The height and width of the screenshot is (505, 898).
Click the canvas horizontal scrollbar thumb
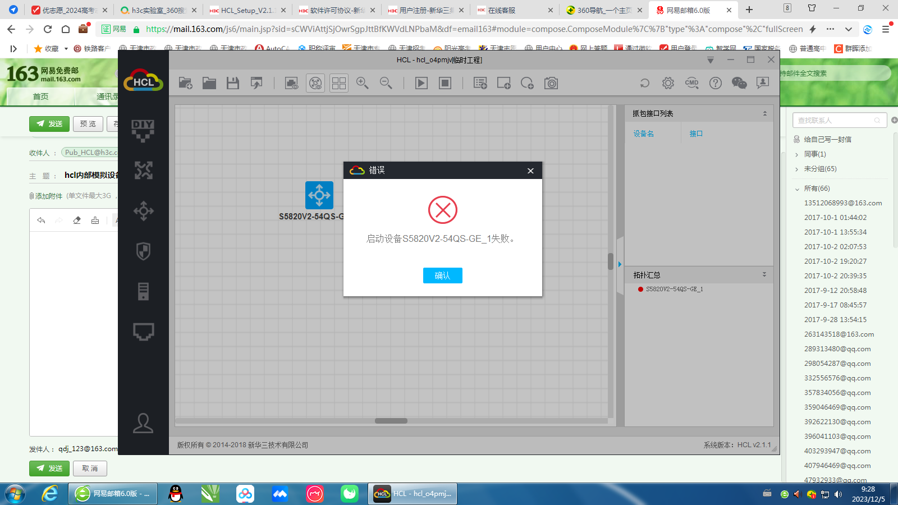pos(391,421)
